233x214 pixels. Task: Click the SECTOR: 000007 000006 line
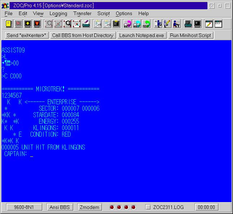(x=69, y=108)
